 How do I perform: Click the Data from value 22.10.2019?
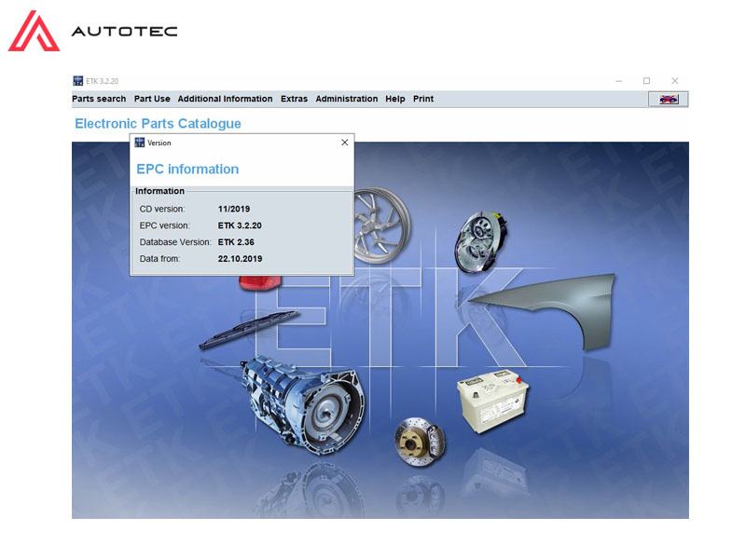(x=240, y=259)
